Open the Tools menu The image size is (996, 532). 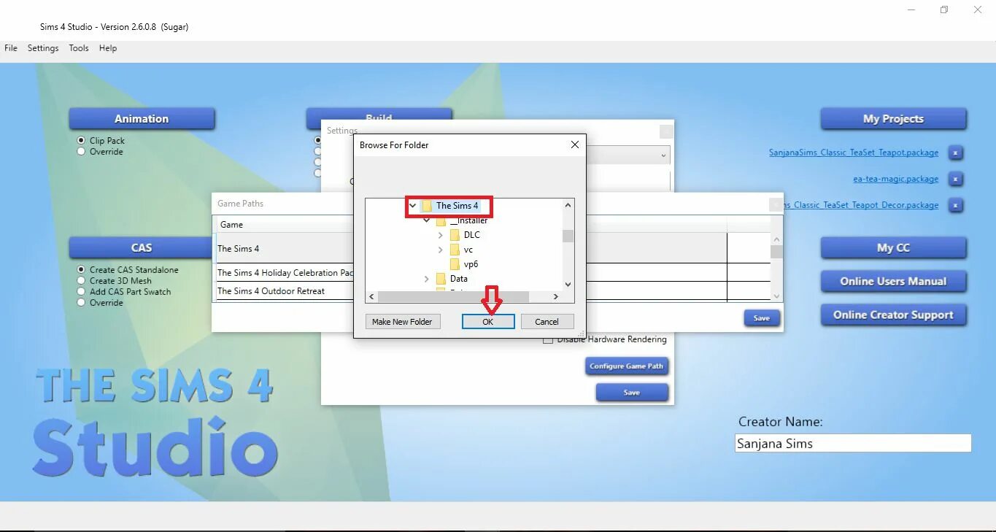pos(79,48)
